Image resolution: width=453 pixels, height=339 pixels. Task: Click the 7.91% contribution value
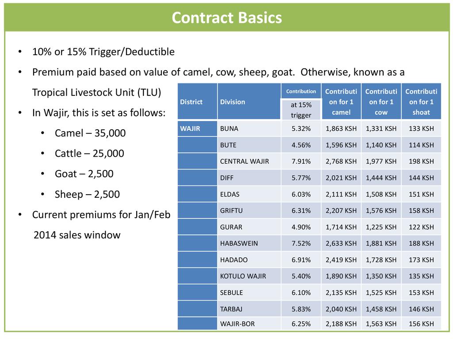(301, 162)
